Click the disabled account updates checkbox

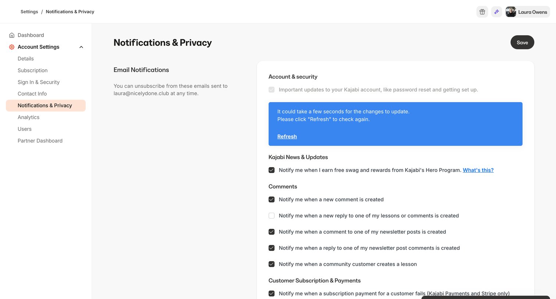[271, 90]
